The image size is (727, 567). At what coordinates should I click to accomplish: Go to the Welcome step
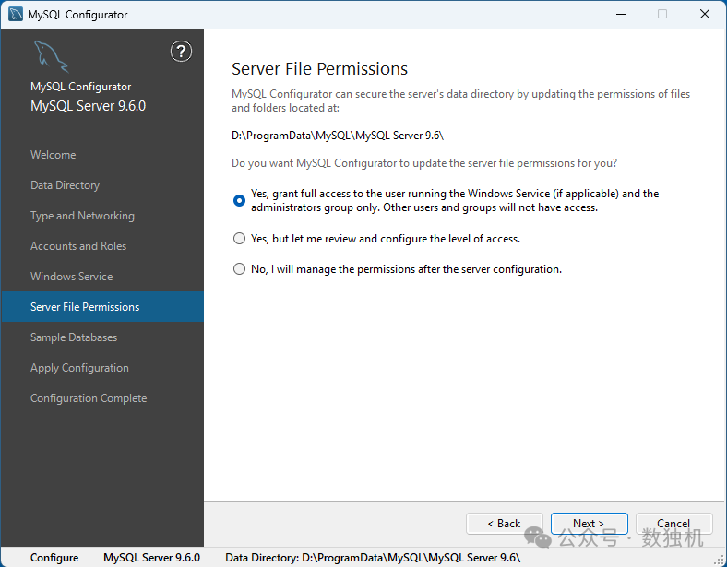(53, 155)
